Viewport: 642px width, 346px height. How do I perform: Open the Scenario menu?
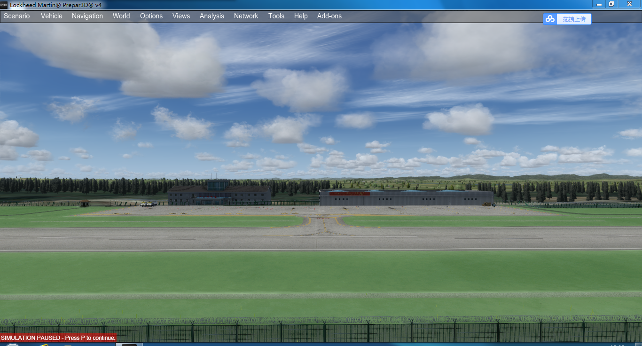point(17,16)
